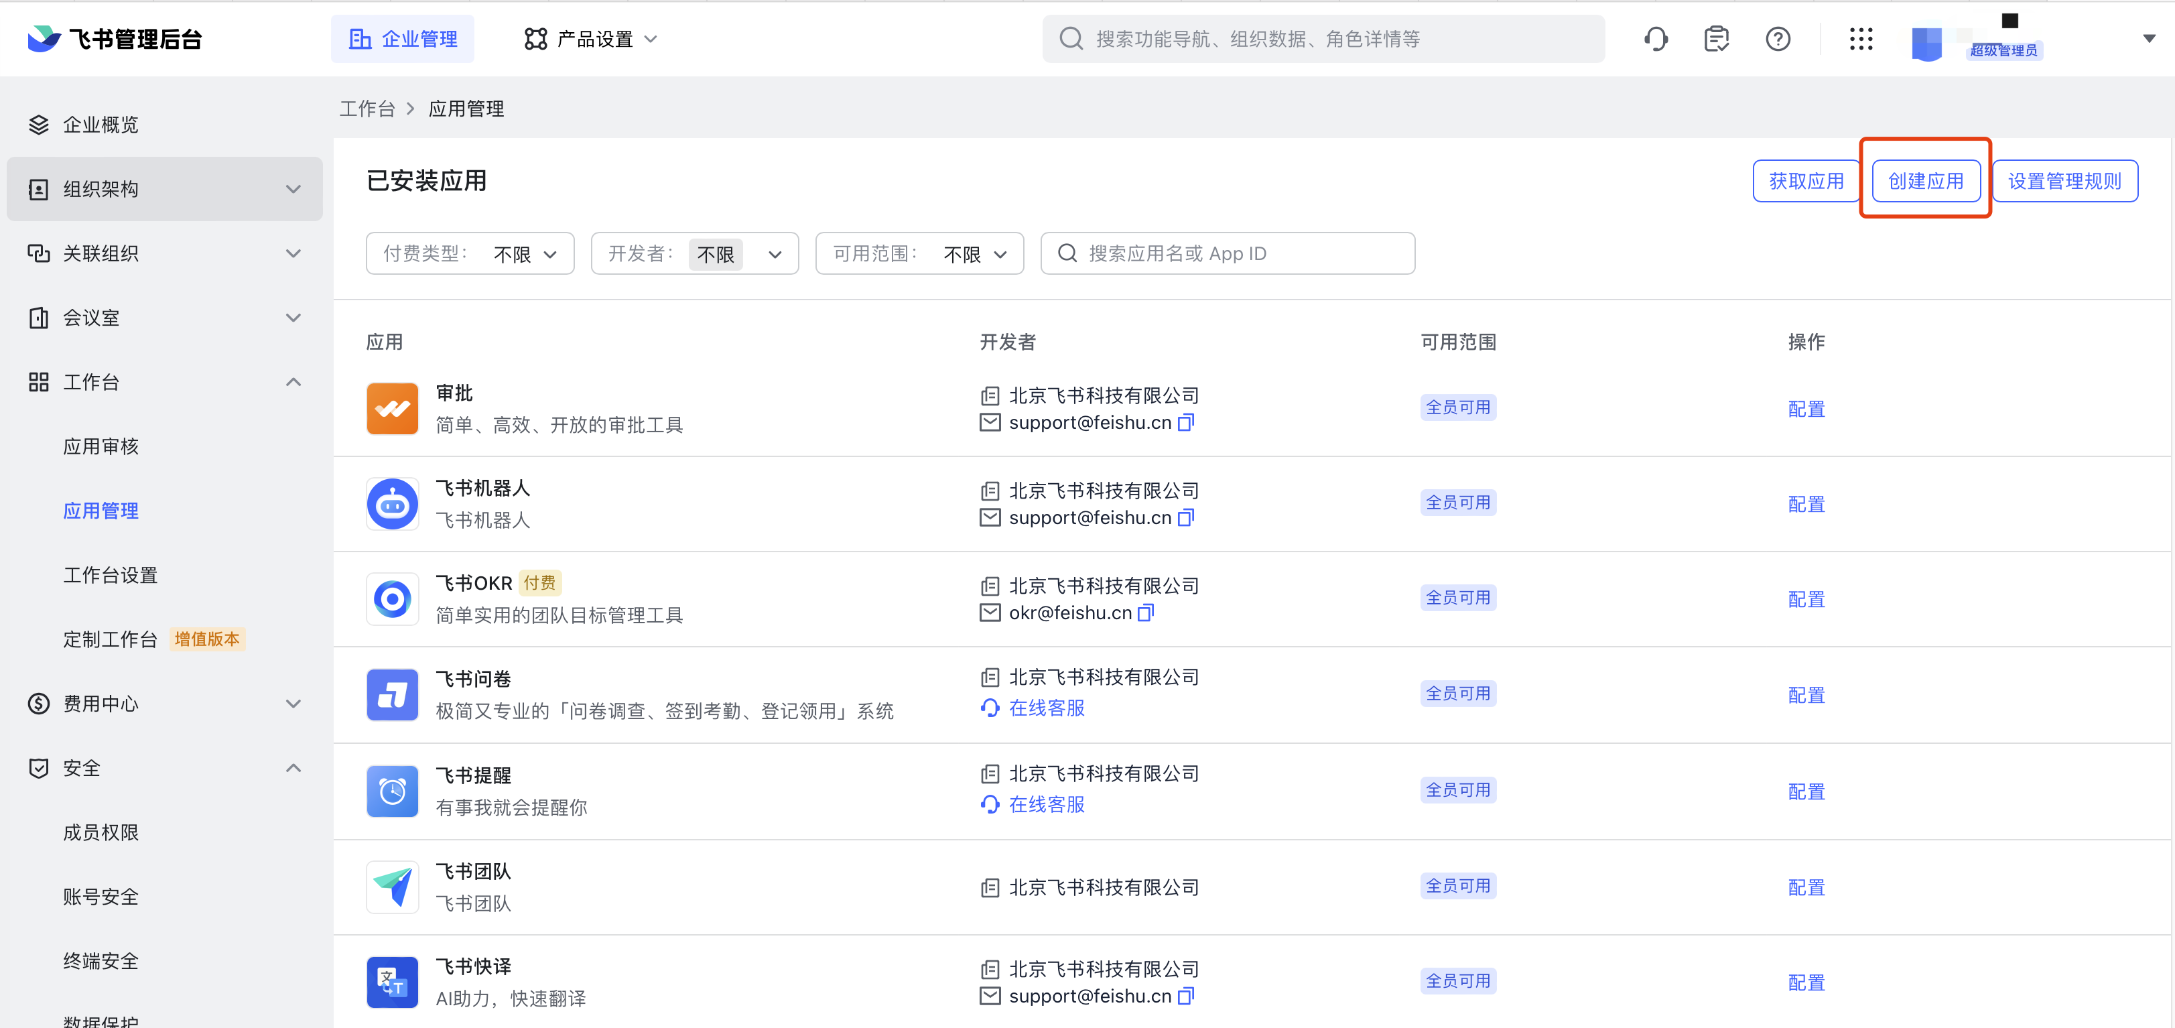Viewport: 2175px width, 1028px height.
Task: Collapse 安全 sidebar section
Action: tap(165, 768)
